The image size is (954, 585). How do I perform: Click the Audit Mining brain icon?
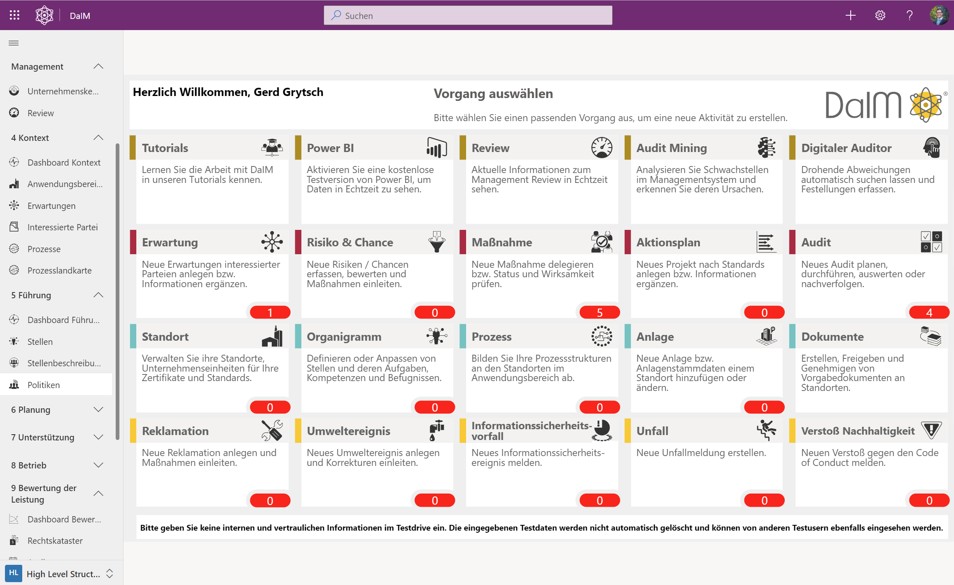click(x=767, y=147)
